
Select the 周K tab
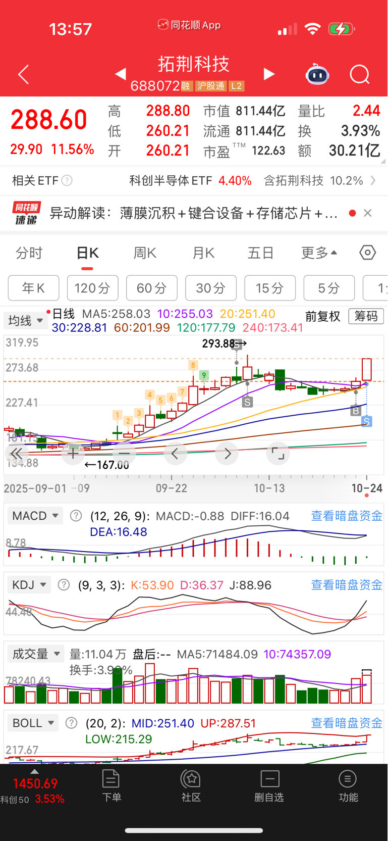click(145, 253)
